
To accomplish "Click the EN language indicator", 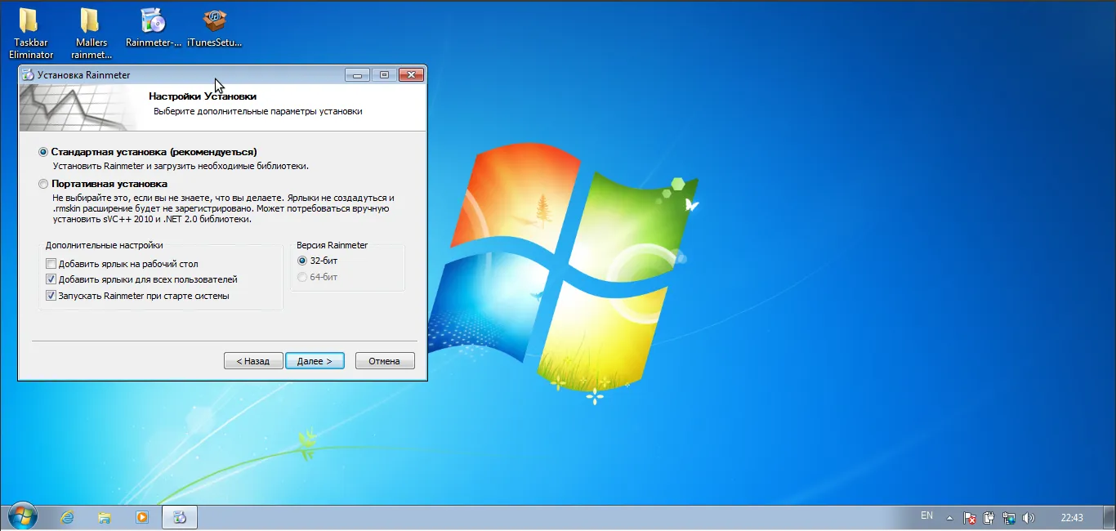I will 926,515.
